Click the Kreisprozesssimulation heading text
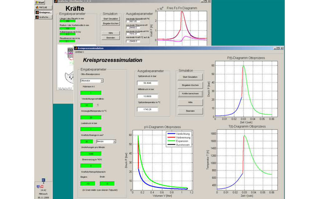The height and width of the screenshot is (199, 319). pyautogui.click(x=113, y=60)
